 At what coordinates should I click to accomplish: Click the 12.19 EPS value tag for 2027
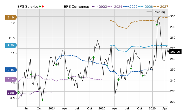pyautogui.click(x=11, y=17)
